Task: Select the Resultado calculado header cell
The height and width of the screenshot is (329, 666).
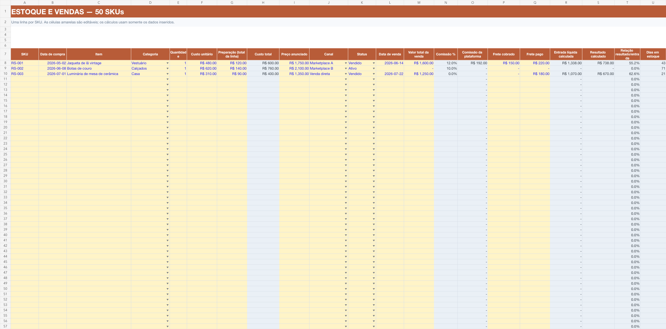Action: point(598,54)
